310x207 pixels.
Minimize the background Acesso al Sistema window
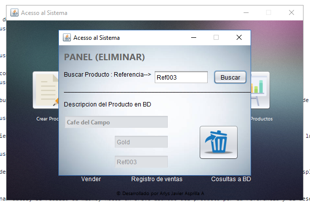[246, 12]
